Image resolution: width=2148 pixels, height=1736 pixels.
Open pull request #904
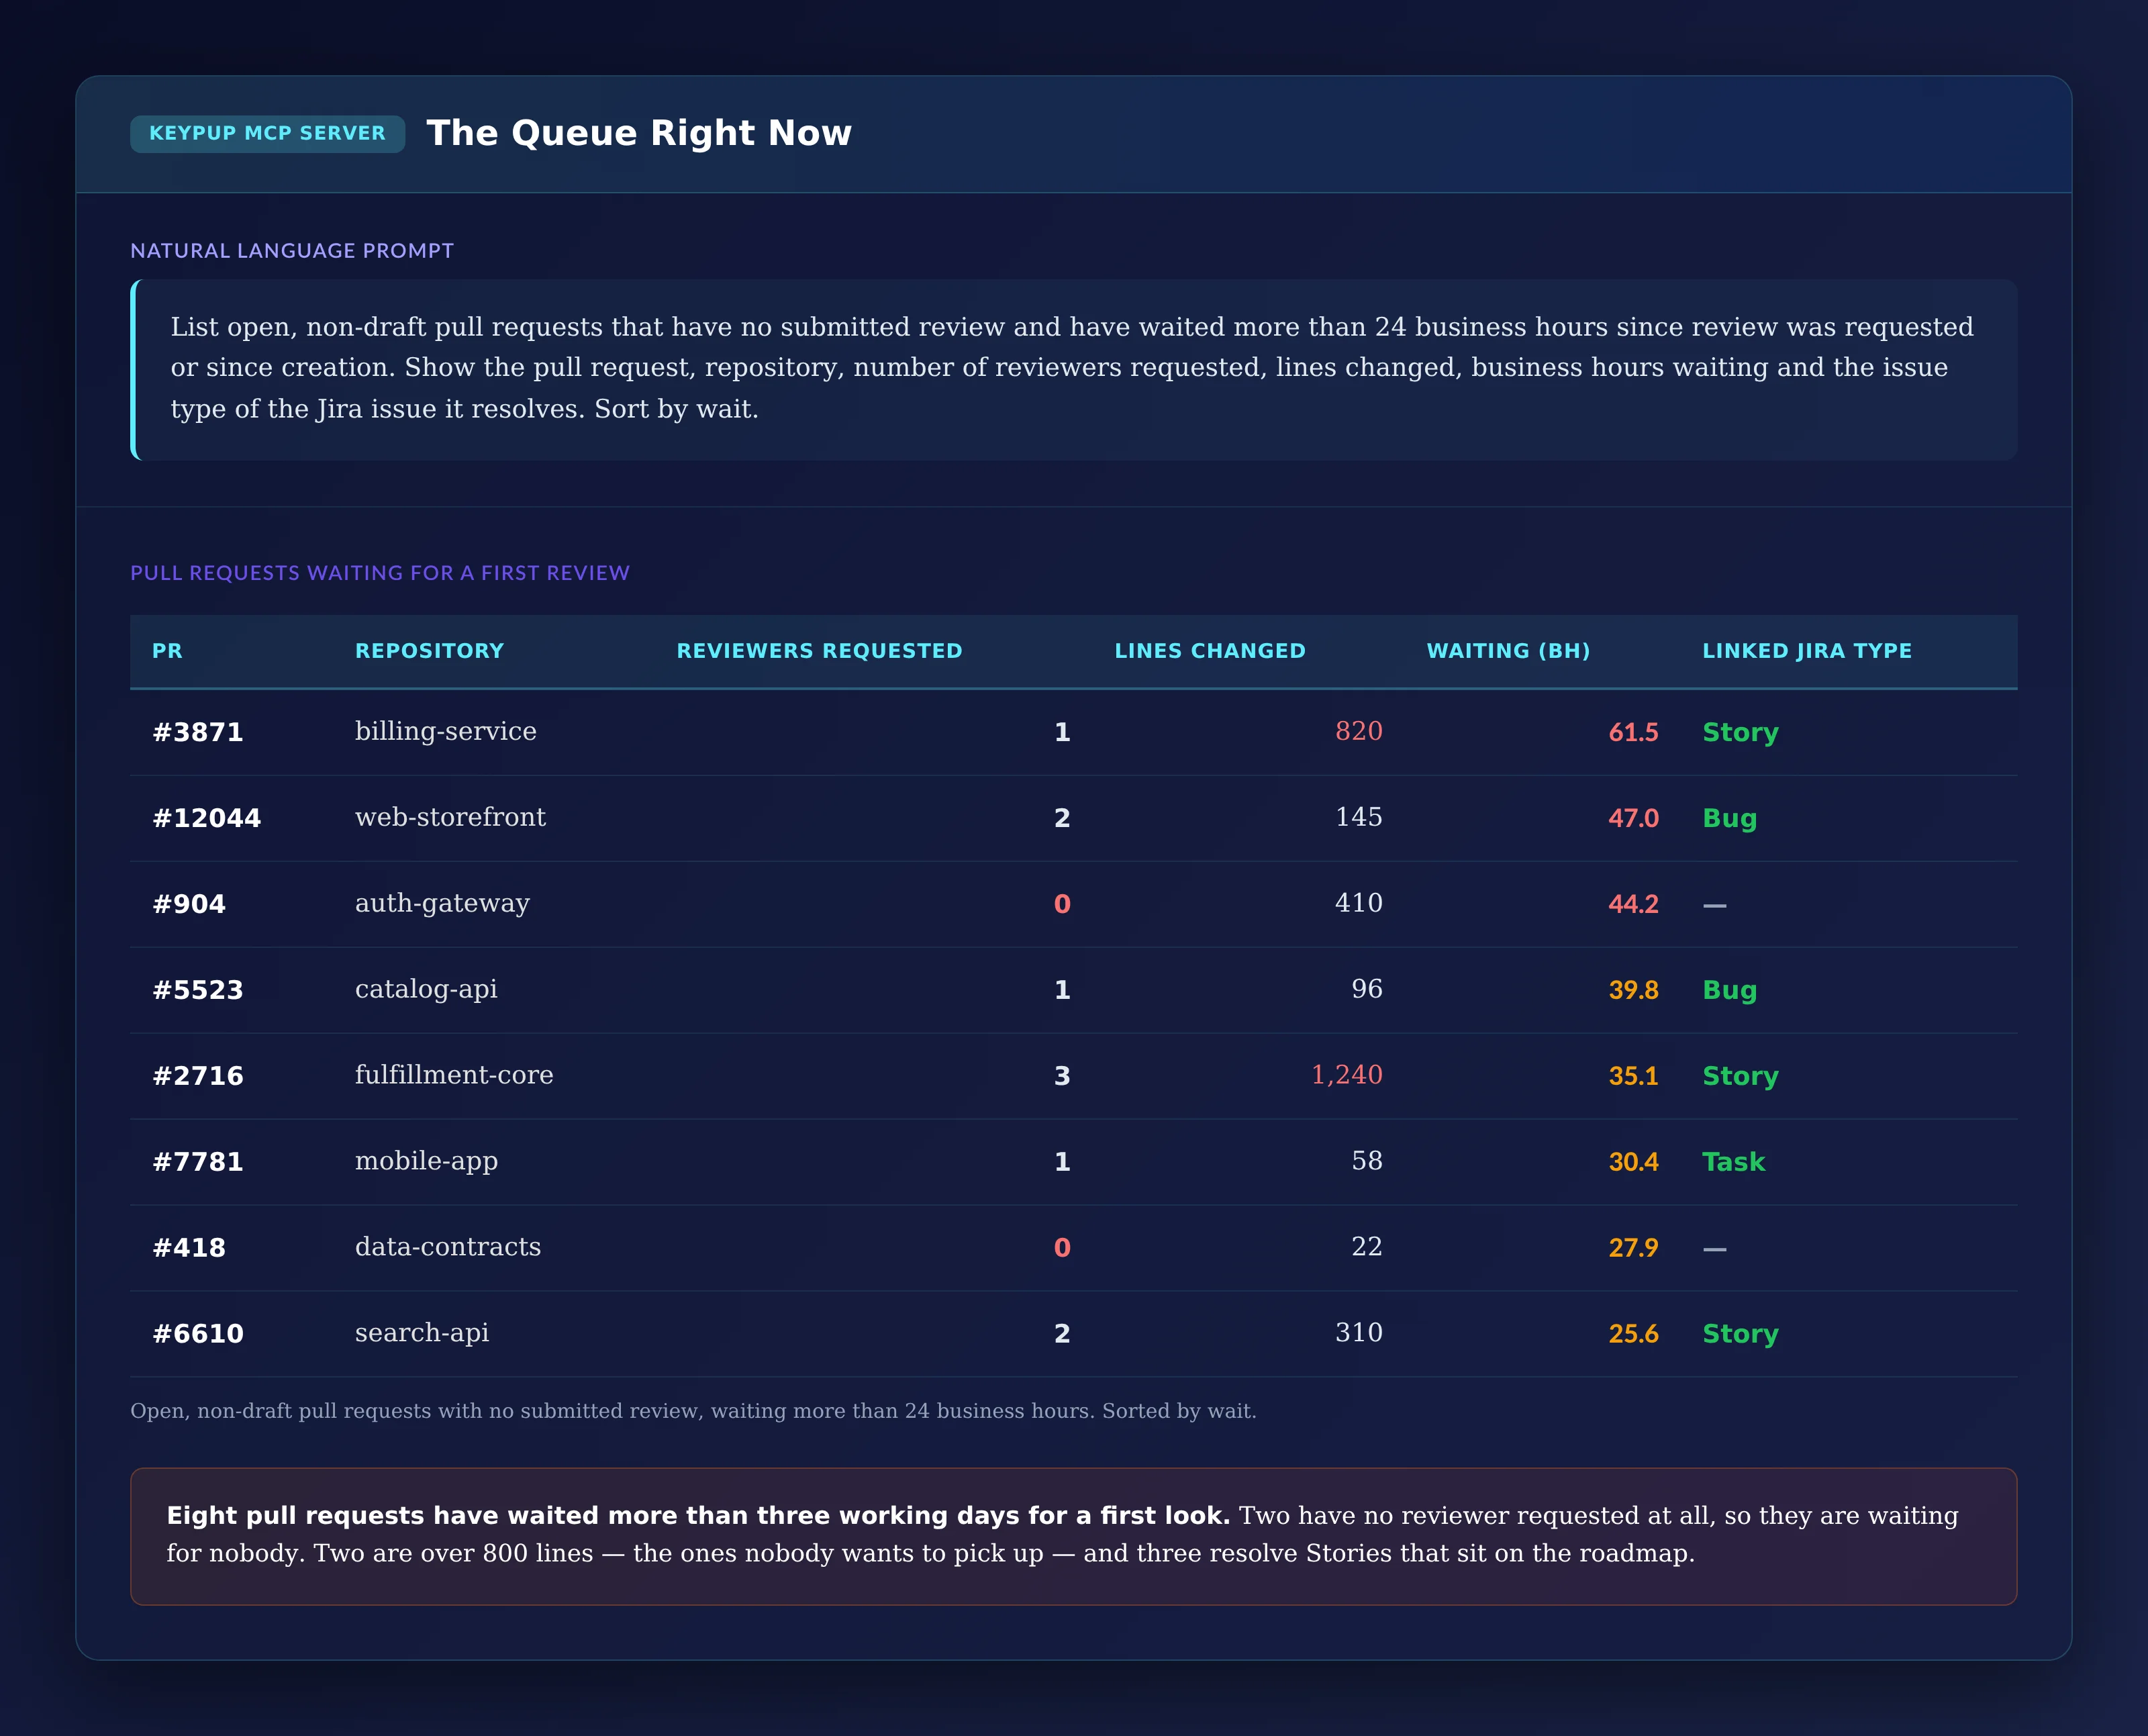[189, 904]
